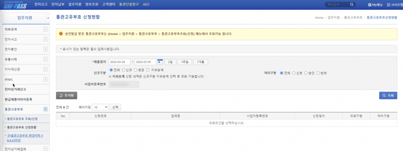Click the 사업자등록번호 column header
The image size is (403, 151).
click(x=257, y=116)
